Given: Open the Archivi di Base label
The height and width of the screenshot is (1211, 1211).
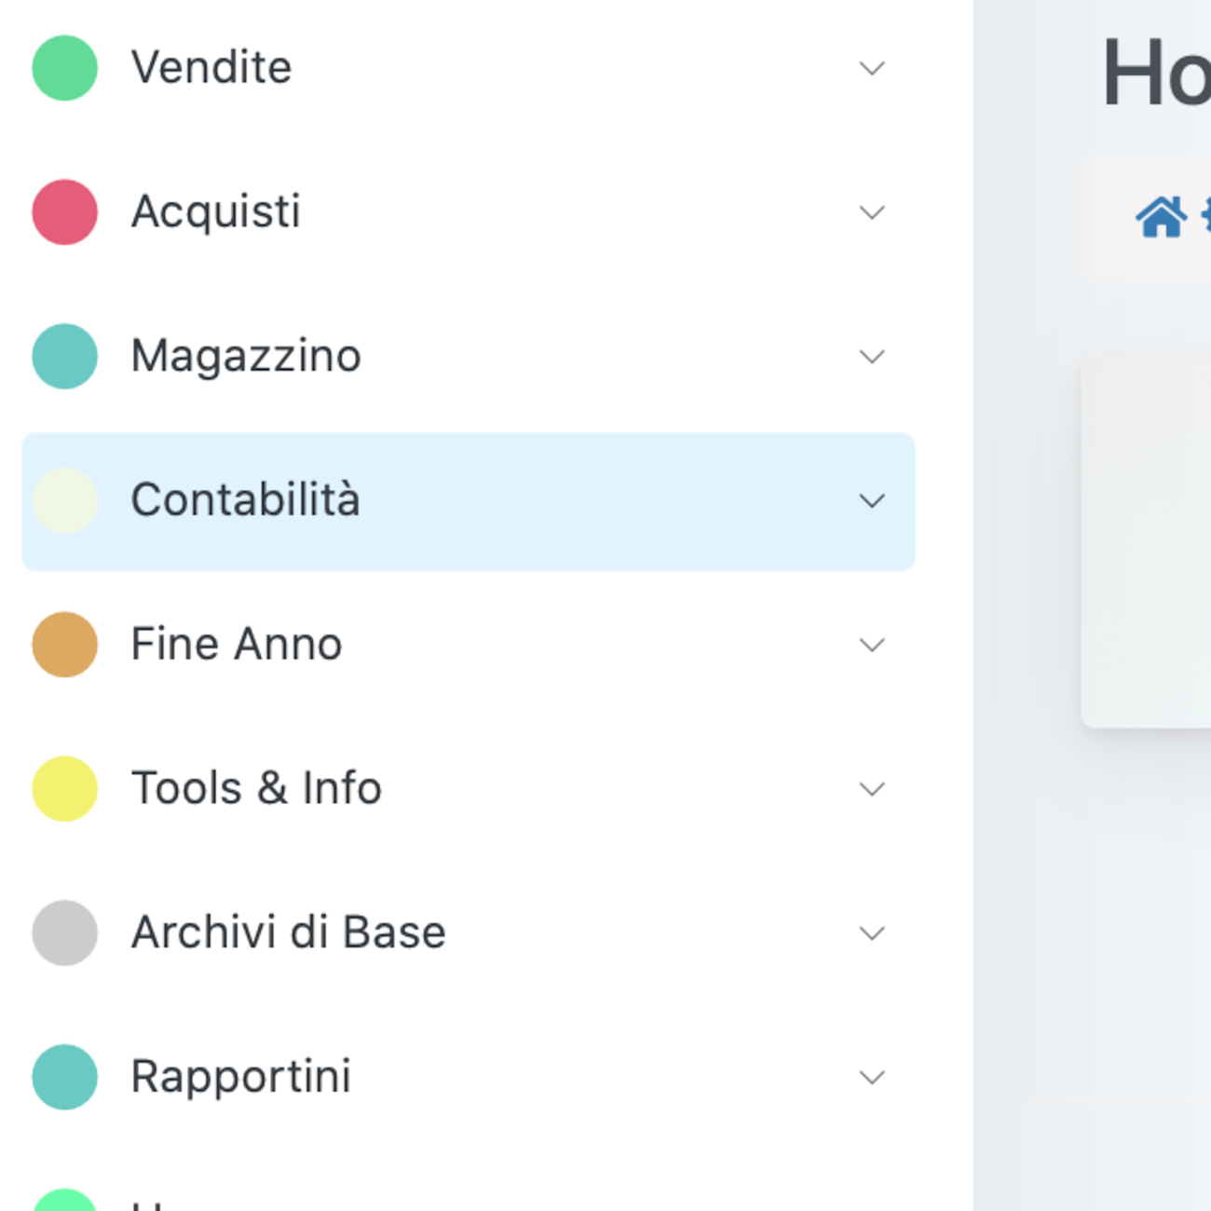Looking at the screenshot, I should (x=289, y=932).
